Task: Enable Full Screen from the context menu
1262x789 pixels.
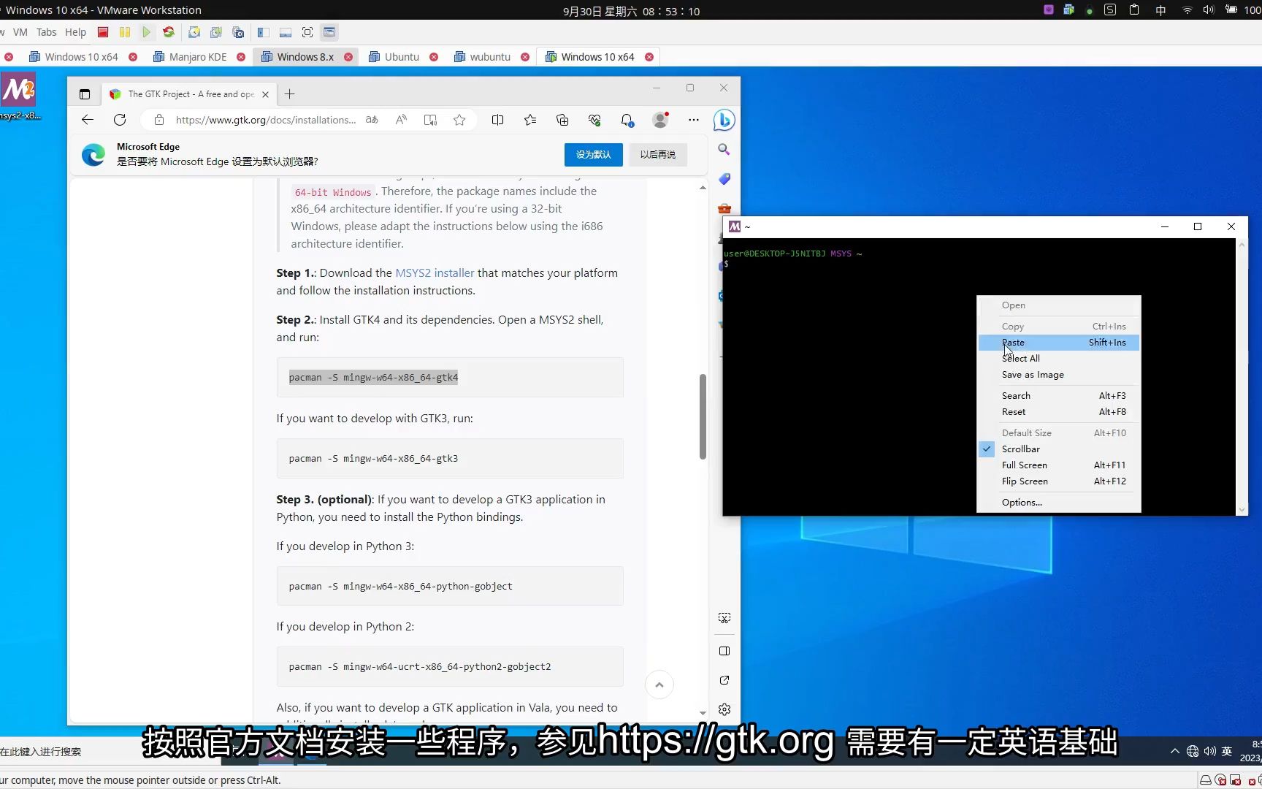Action: pos(1025,465)
